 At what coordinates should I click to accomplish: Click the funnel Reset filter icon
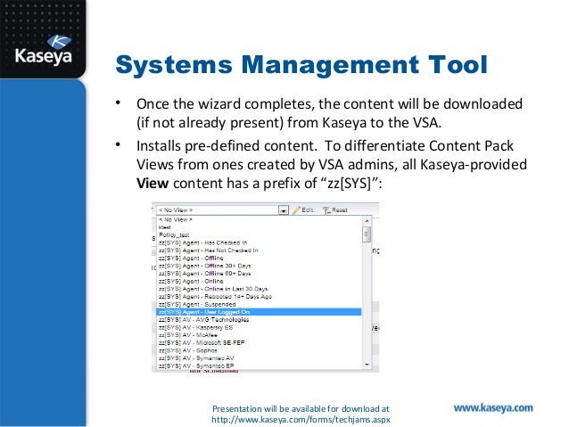tap(326, 210)
